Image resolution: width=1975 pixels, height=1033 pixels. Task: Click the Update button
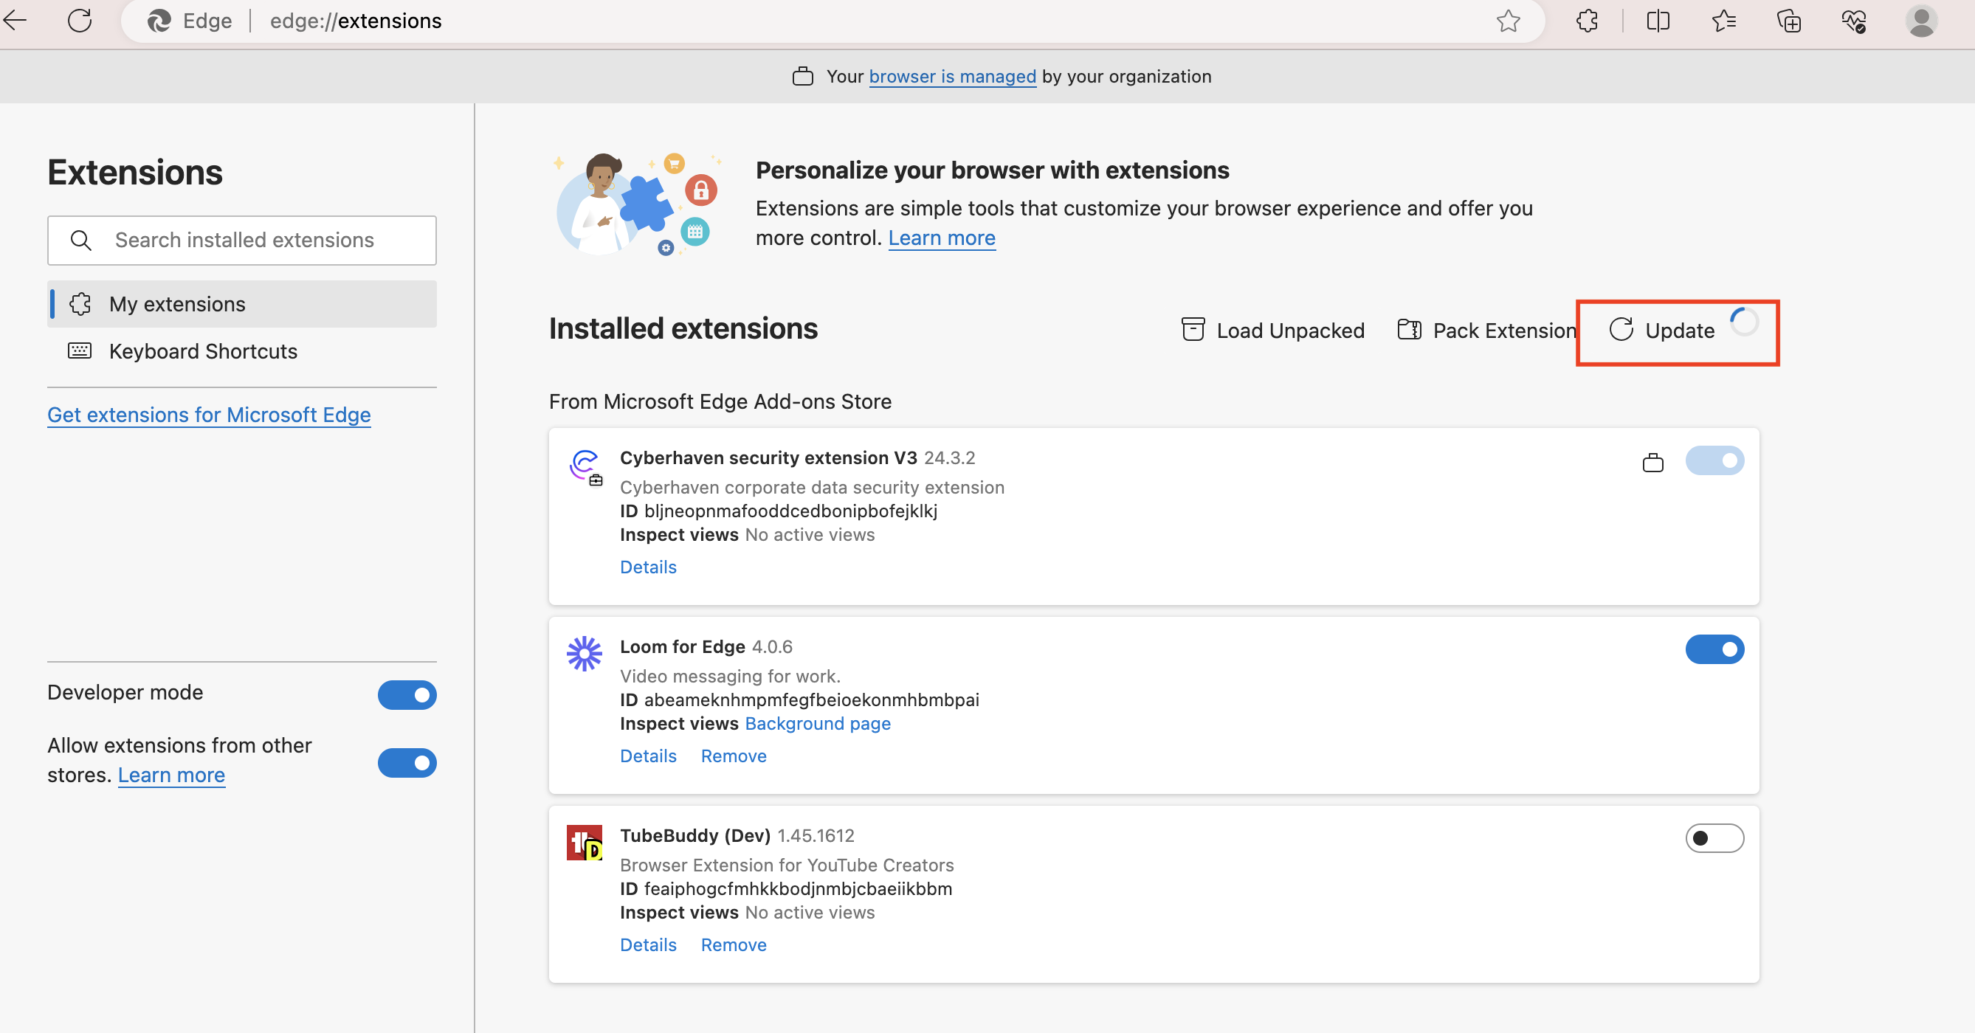pos(1662,331)
